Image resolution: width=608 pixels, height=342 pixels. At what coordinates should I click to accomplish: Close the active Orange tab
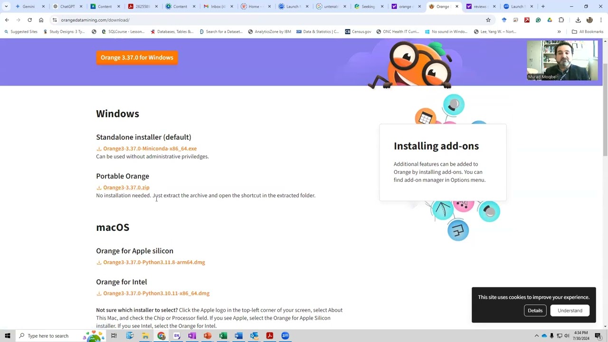tap(457, 7)
